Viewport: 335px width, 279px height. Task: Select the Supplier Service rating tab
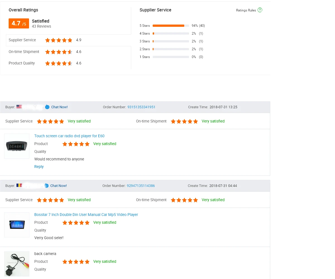tap(22, 40)
